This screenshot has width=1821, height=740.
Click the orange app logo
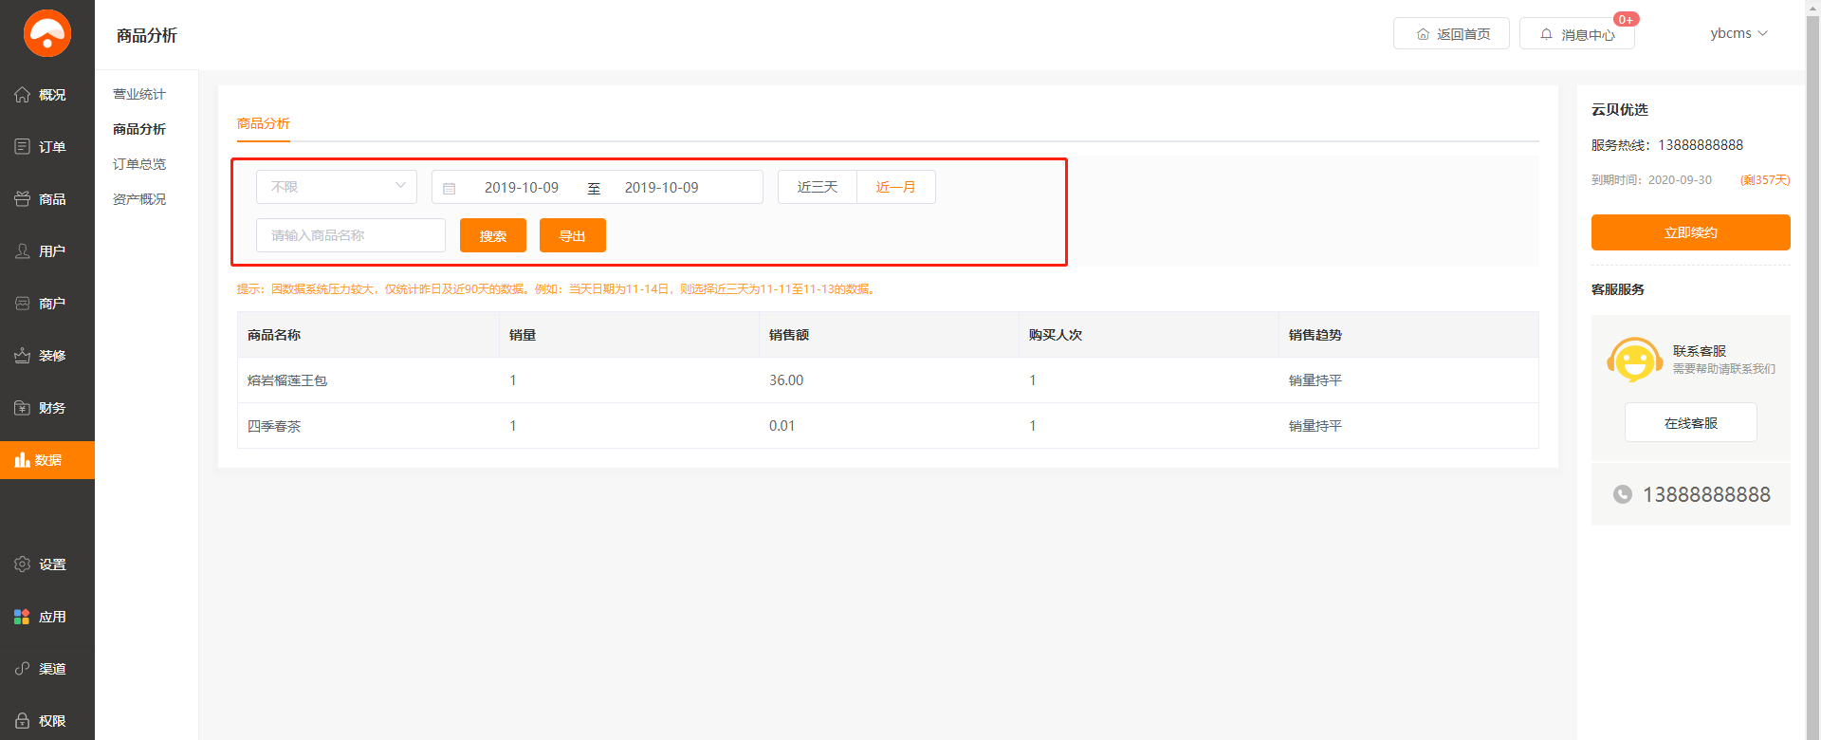[x=46, y=34]
